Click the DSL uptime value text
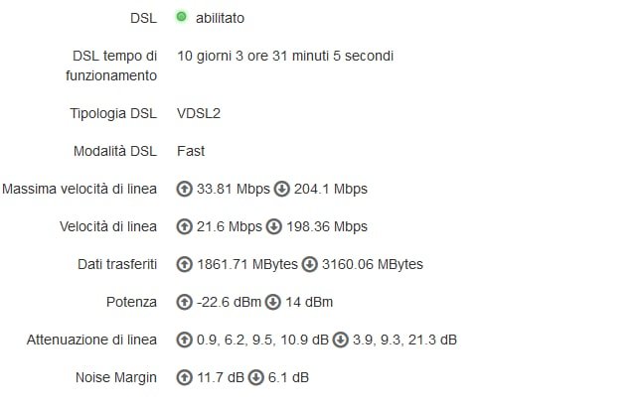Image resolution: width=639 pixels, height=411 pixels. [x=285, y=56]
